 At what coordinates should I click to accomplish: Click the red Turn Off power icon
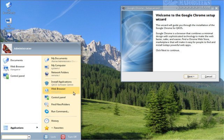click(63, 137)
